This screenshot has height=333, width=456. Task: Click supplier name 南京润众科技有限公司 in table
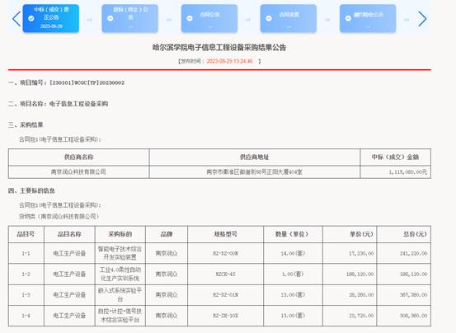click(78, 171)
